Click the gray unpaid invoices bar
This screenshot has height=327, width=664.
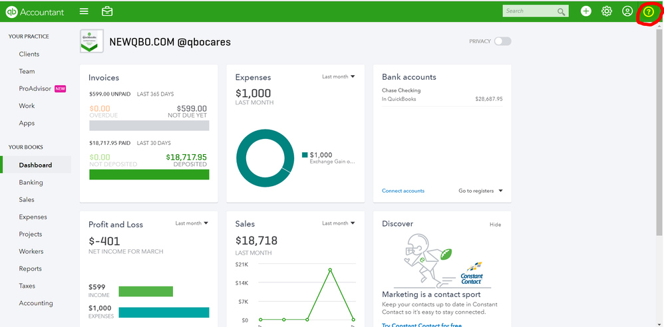pyautogui.click(x=149, y=126)
